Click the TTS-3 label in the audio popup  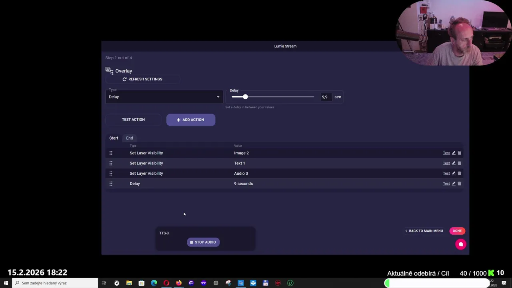pos(164,233)
